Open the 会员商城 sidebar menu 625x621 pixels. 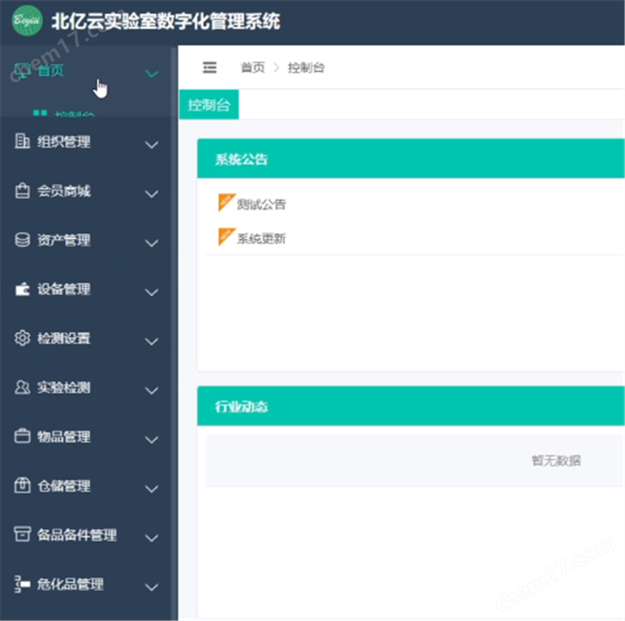[85, 191]
